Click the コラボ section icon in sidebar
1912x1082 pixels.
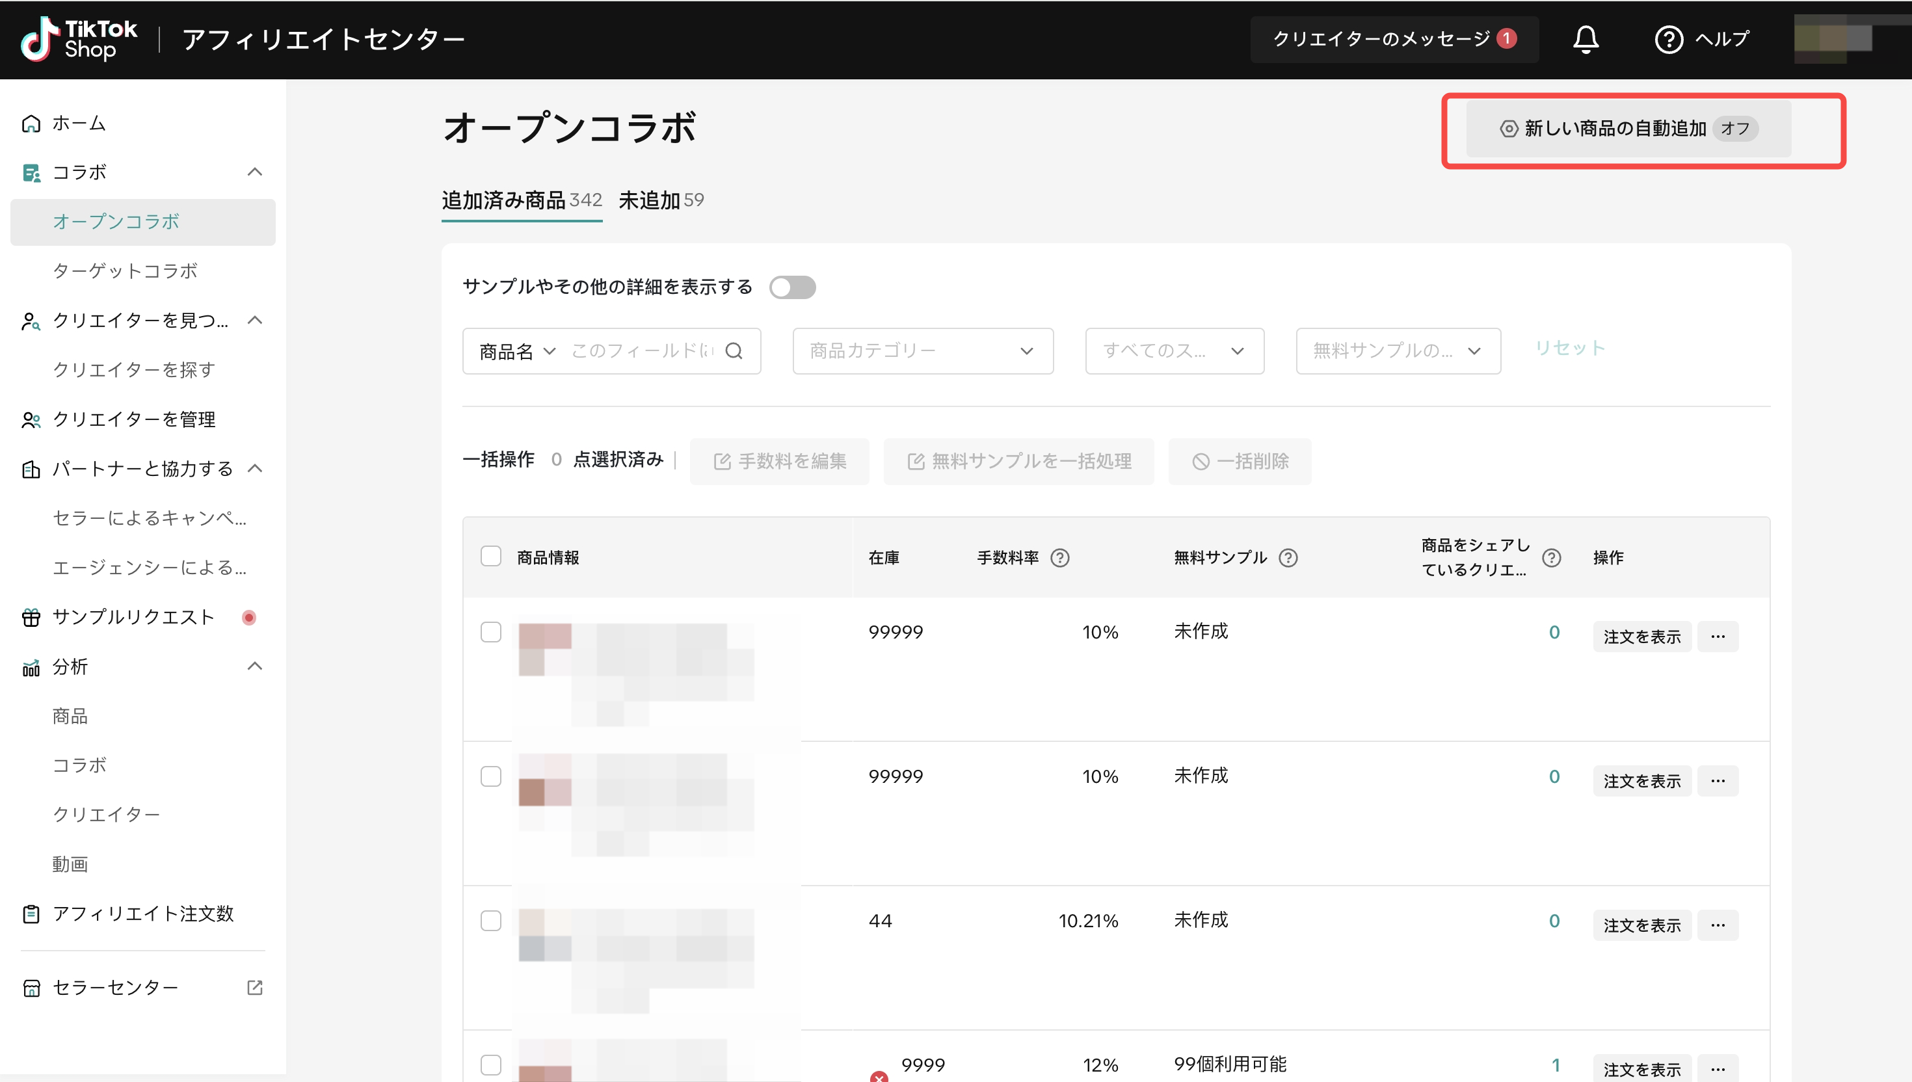point(31,172)
